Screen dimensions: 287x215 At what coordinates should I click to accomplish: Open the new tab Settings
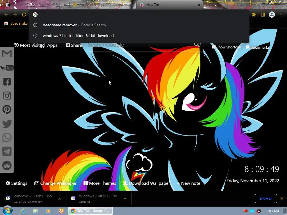click(17, 183)
